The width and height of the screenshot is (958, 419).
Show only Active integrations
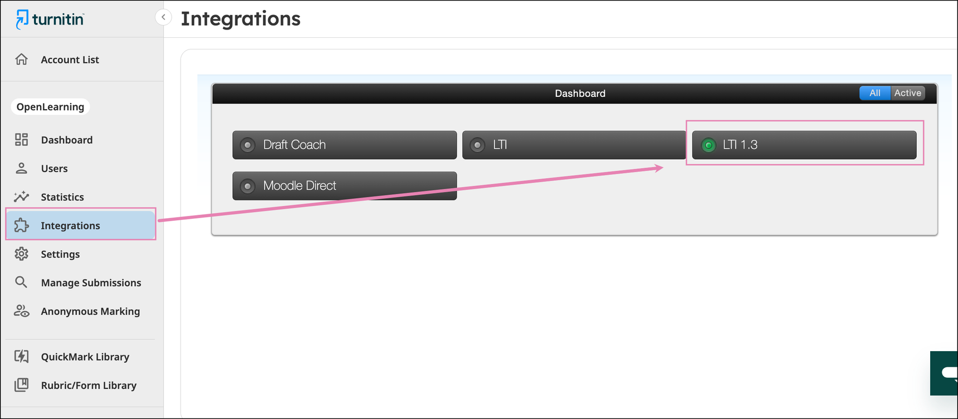pos(907,93)
